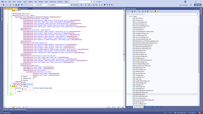Click the Undo arrow icon
The height and width of the screenshot is (114, 203).
21,5
